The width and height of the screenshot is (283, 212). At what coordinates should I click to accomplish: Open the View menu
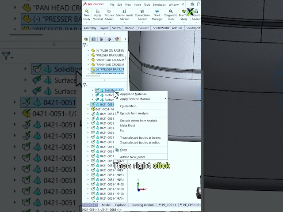point(128,4)
